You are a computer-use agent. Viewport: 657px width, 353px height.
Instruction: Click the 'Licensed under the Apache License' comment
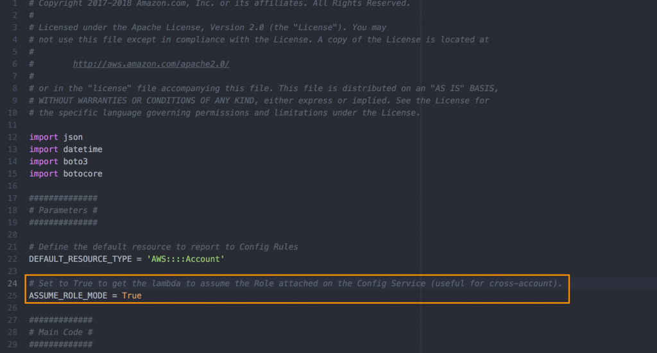click(x=207, y=27)
